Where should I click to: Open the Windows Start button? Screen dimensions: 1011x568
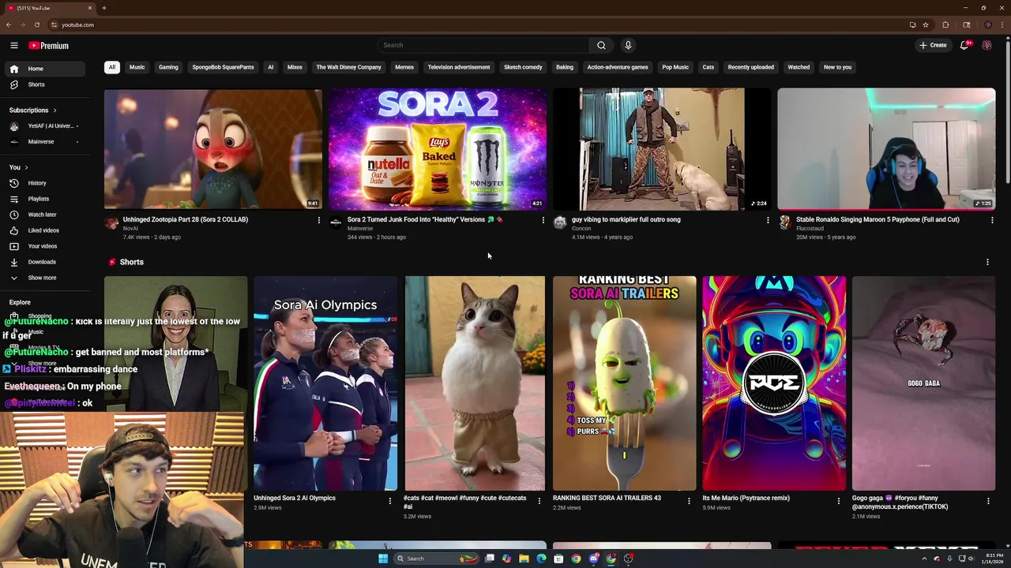pos(383,559)
